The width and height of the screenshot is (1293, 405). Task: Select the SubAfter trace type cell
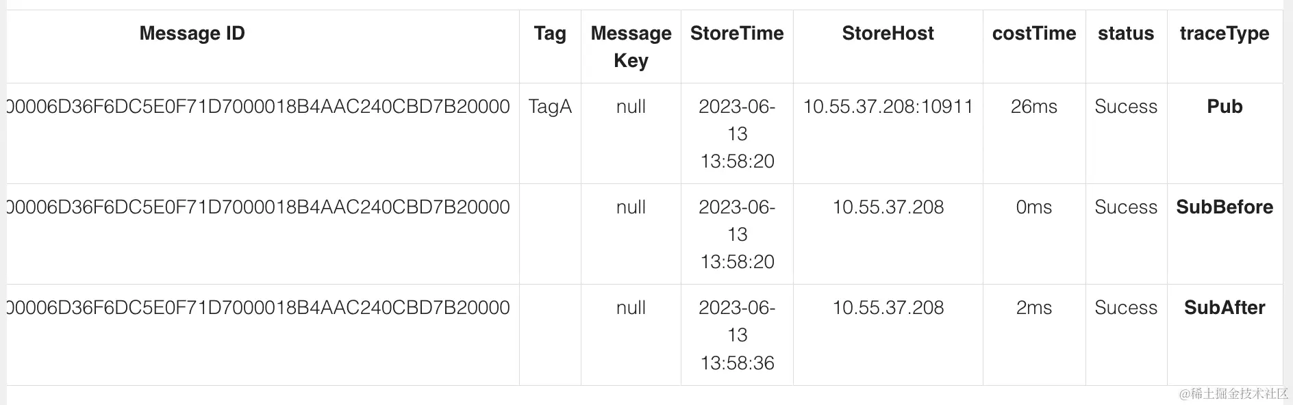1224,308
